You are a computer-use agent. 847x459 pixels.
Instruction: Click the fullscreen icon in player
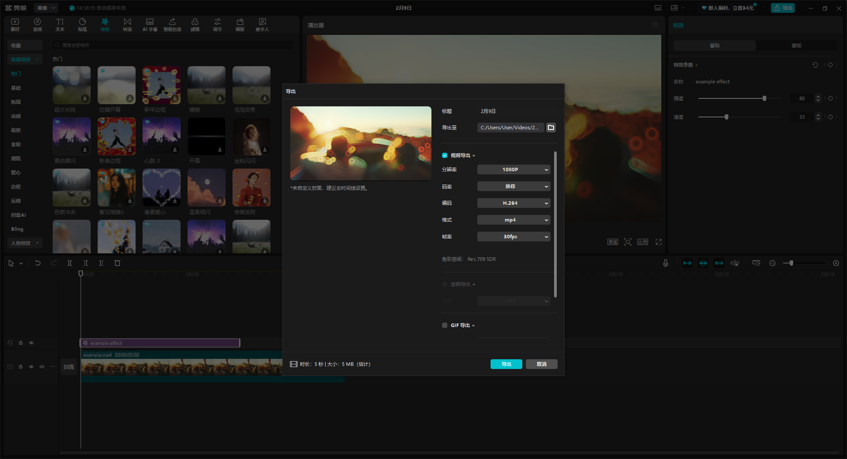[x=659, y=242]
